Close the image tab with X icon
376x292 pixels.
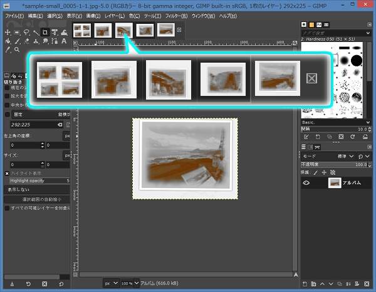(x=180, y=29)
